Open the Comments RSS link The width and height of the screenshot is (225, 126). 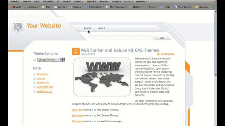tap(45, 87)
